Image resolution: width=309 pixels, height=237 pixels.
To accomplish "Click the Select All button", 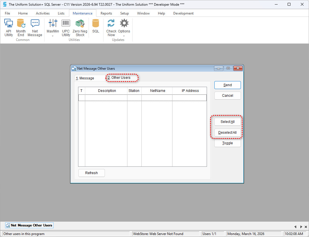I will tap(227, 122).
